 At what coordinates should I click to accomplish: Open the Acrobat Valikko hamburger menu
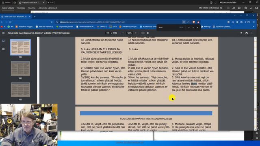(x=6, y=2)
